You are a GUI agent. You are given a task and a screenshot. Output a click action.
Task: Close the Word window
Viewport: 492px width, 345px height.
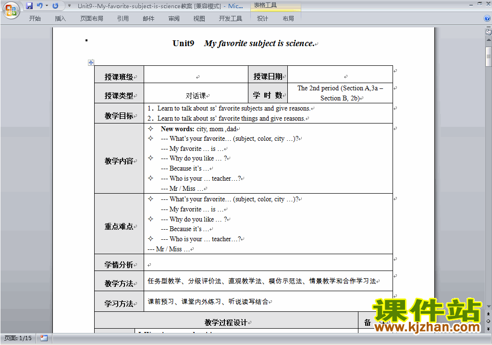(x=488, y=4)
